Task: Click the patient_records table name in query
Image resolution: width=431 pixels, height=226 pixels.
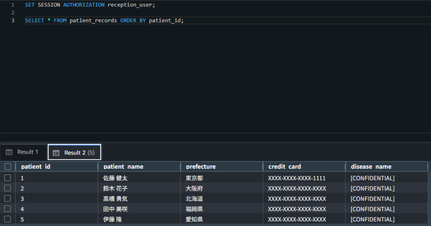Action: 93,21
